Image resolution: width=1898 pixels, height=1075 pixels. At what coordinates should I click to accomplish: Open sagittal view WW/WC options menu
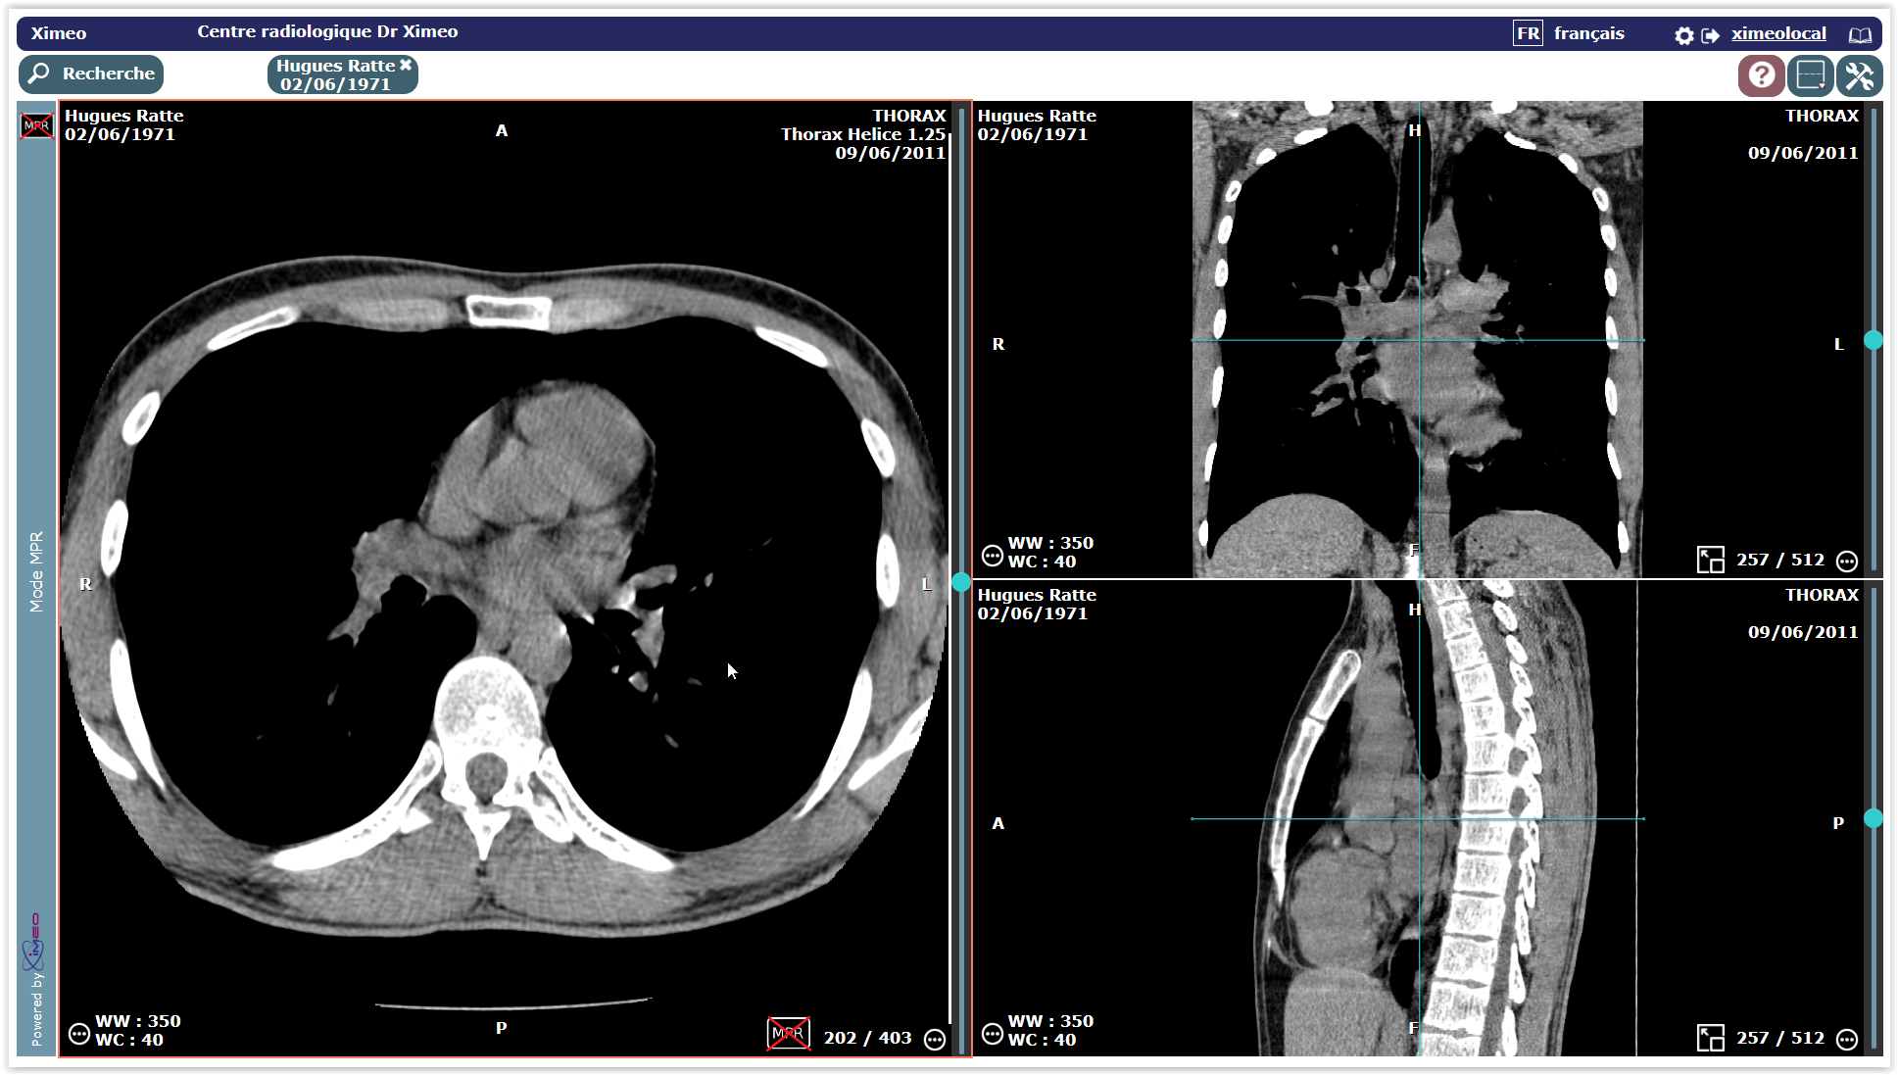(x=992, y=1034)
